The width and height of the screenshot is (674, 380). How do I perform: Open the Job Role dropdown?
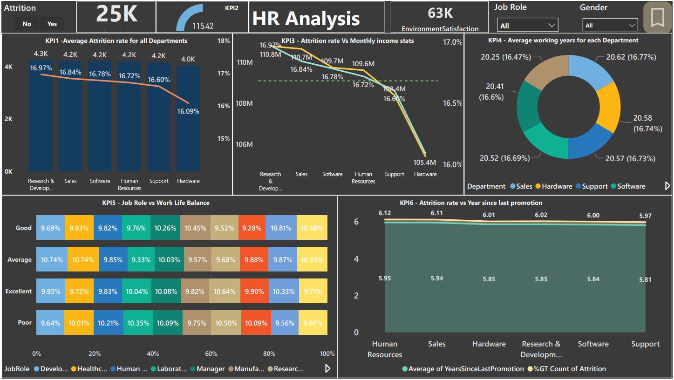pos(527,25)
